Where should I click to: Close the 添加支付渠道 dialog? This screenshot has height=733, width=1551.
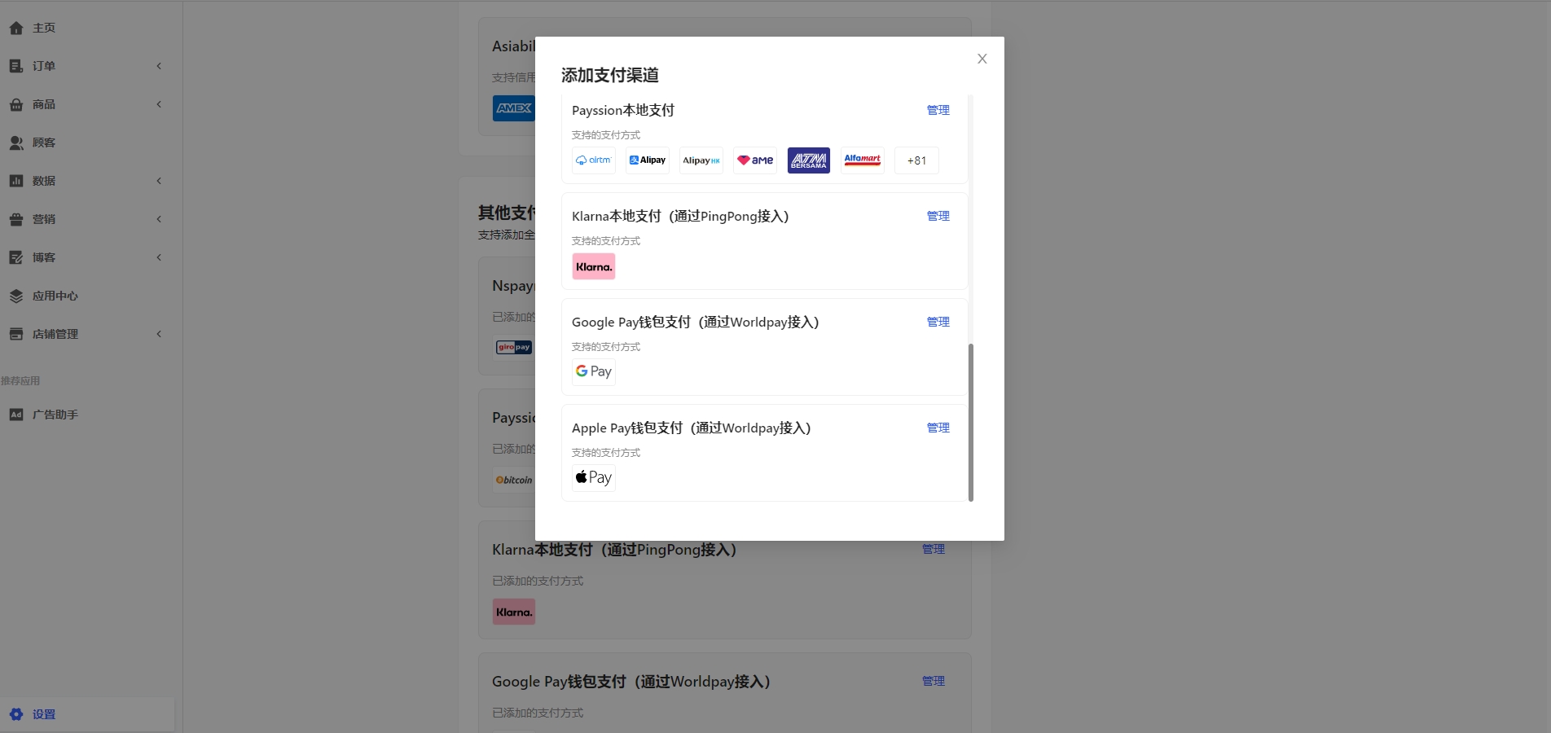(982, 59)
